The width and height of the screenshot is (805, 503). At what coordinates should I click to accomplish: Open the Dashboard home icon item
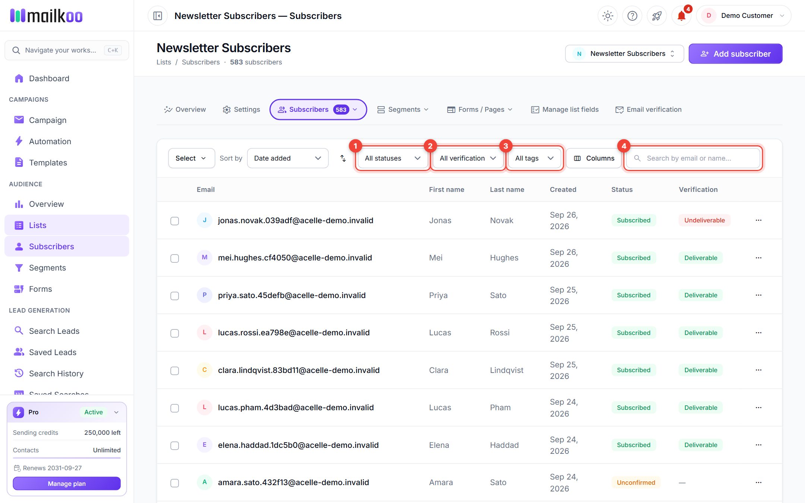(x=67, y=79)
